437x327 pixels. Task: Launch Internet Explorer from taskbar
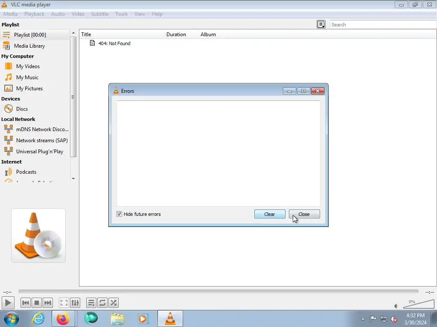pyautogui.click(x=38, y=318)
